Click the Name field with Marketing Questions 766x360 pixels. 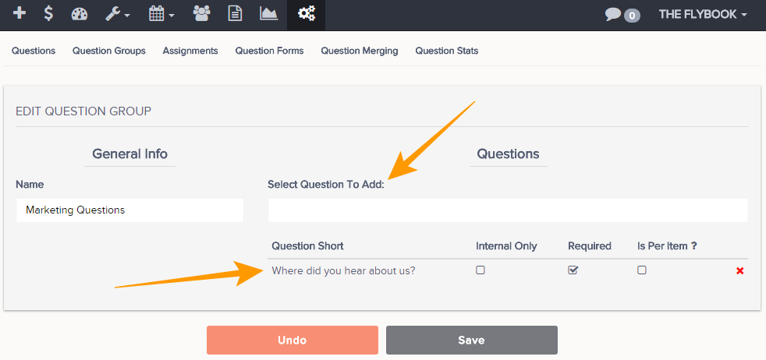coord(129,210)
